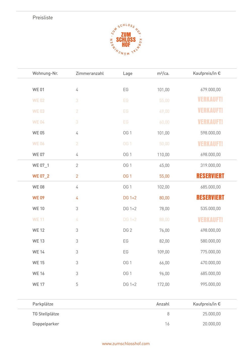Open the www.zumschlosshof.com link
Image resolution: width=252 pixels, height=357 pixels.
tap(126, 344)
